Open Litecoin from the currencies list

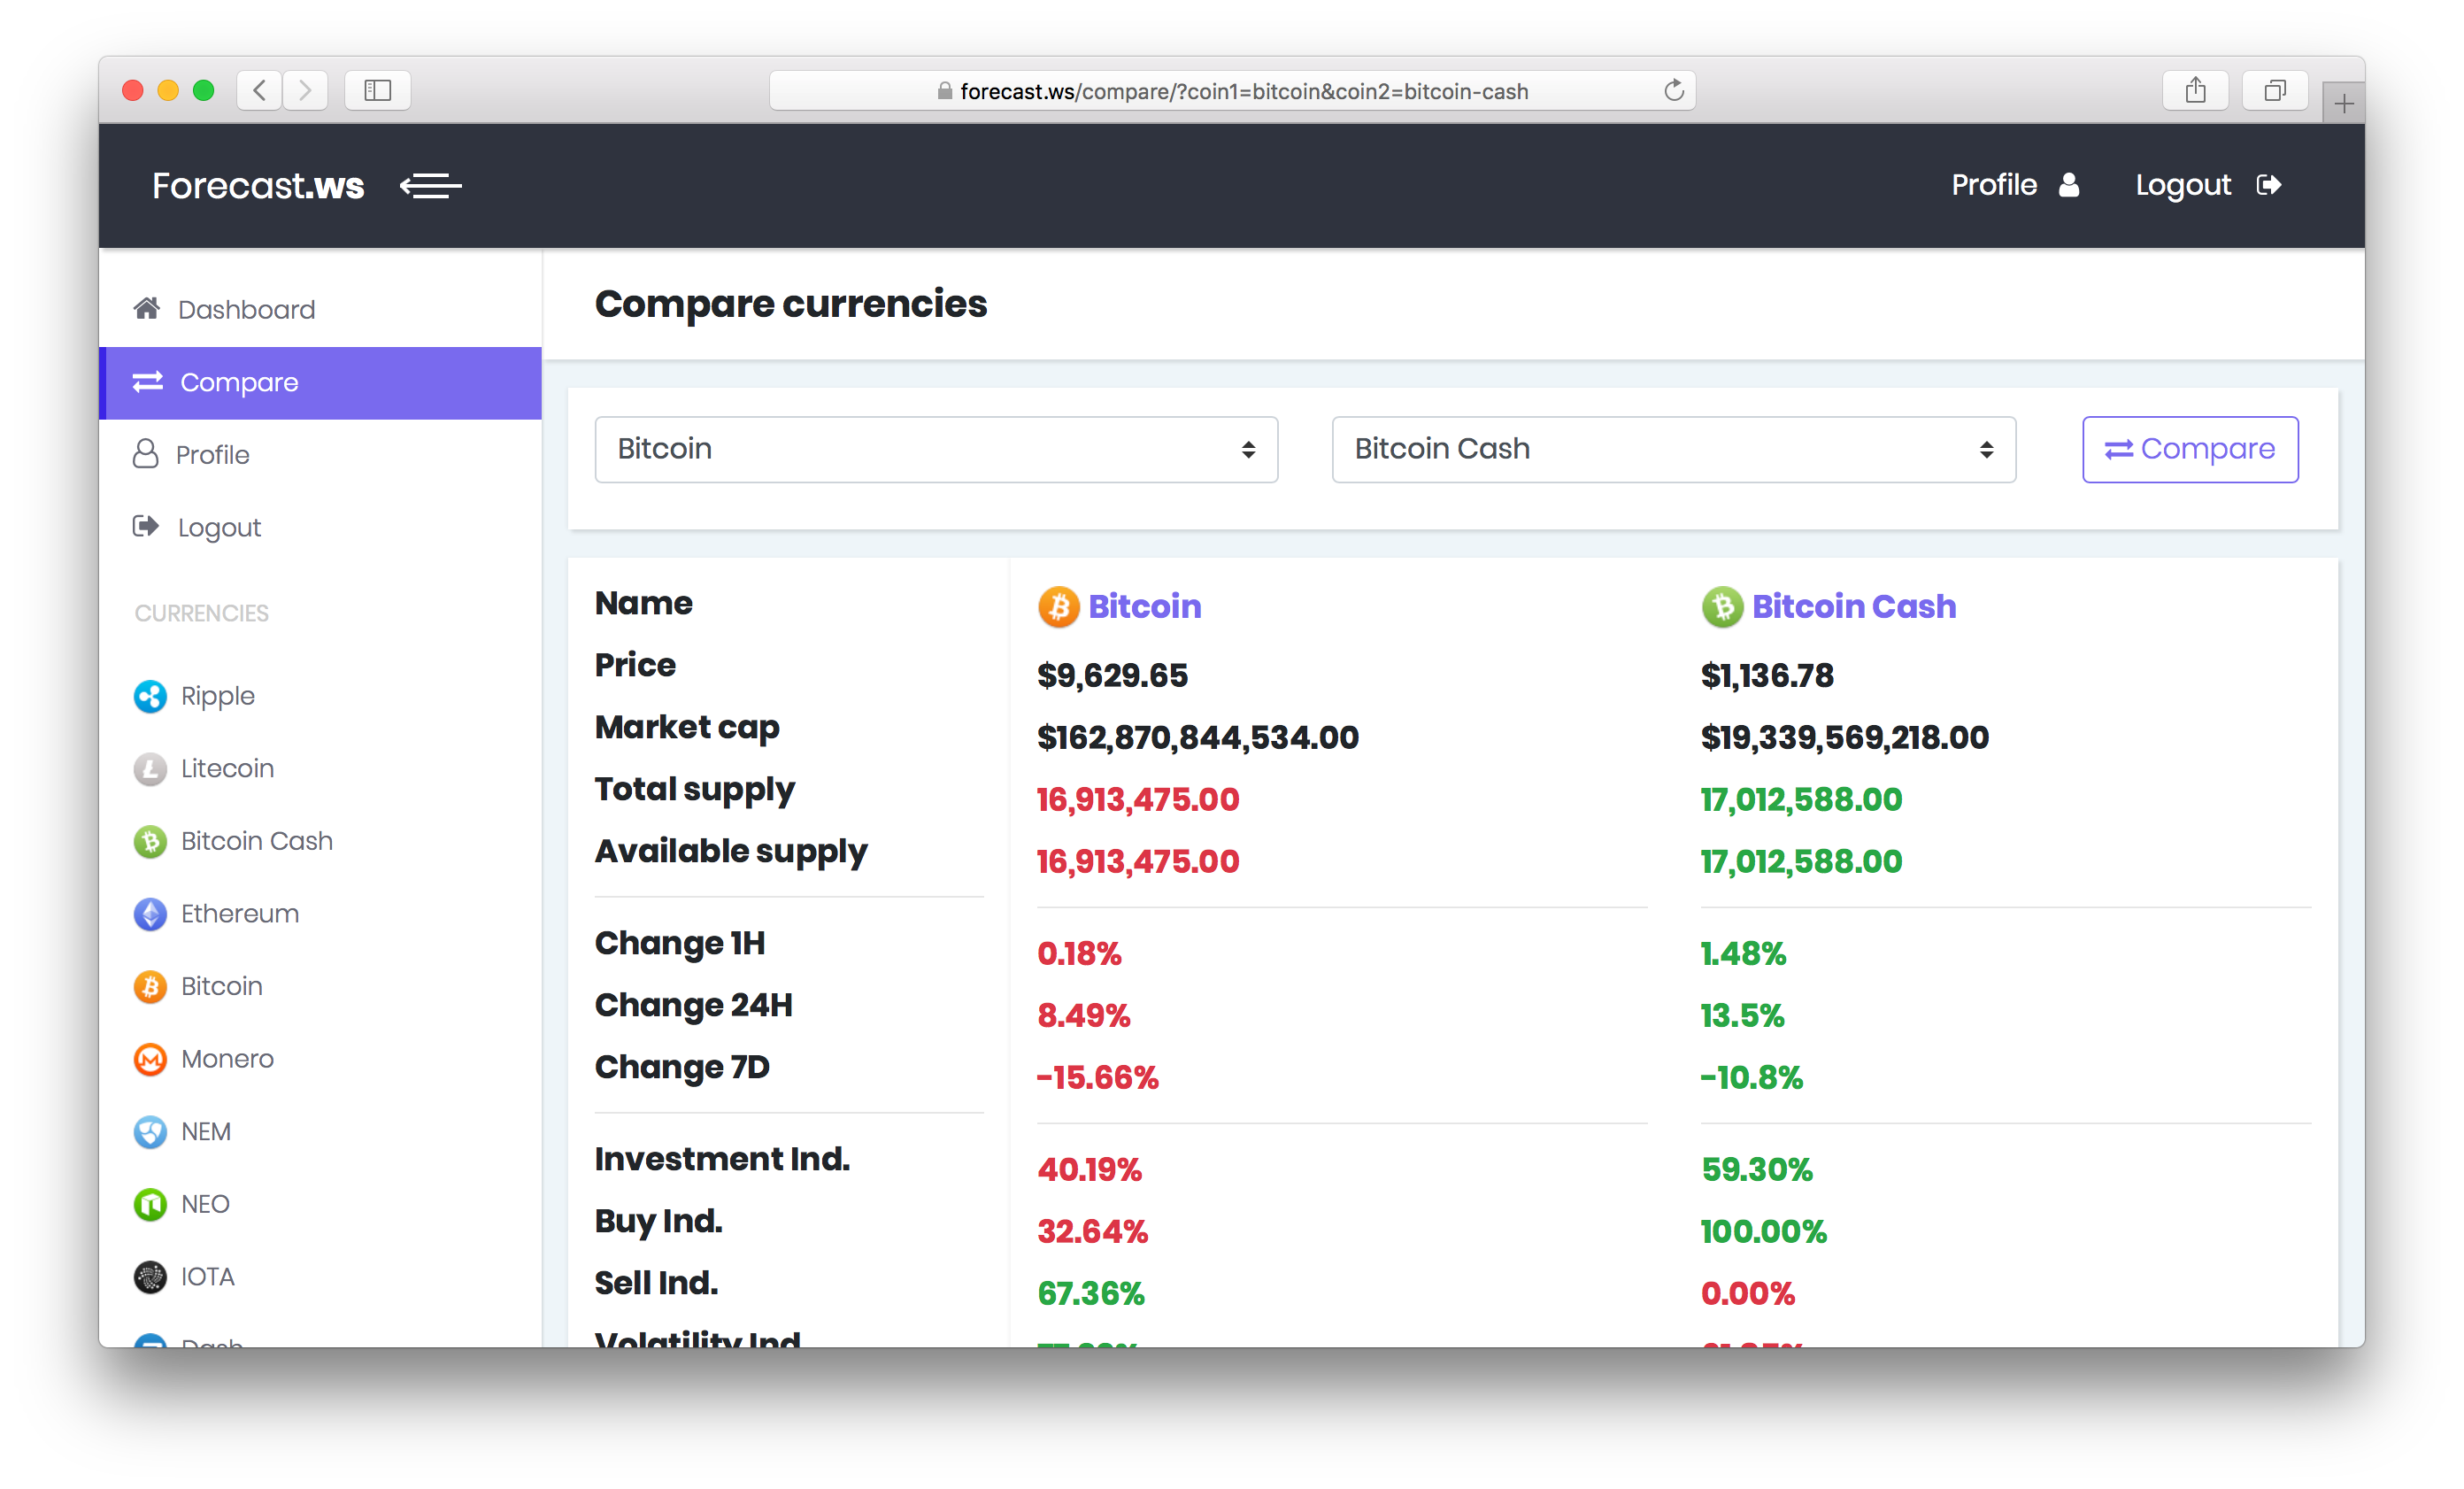pyautogui.click(x=227, y=768)
